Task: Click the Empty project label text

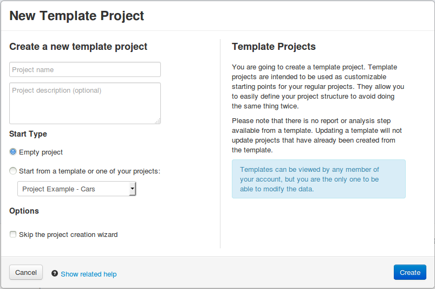Action: click(41, 152)
